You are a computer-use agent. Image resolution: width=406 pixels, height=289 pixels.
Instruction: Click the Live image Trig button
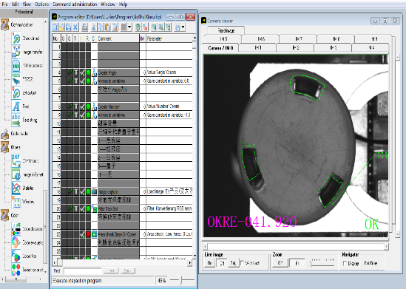coord(233,263)
